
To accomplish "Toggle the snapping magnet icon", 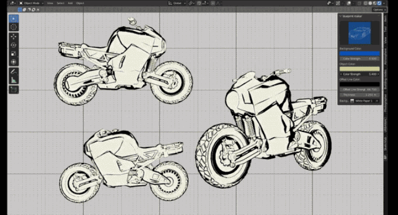I will coord(200,4).
